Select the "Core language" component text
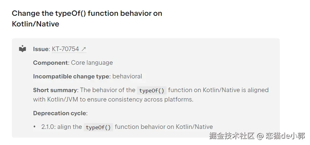 (92, 63)
